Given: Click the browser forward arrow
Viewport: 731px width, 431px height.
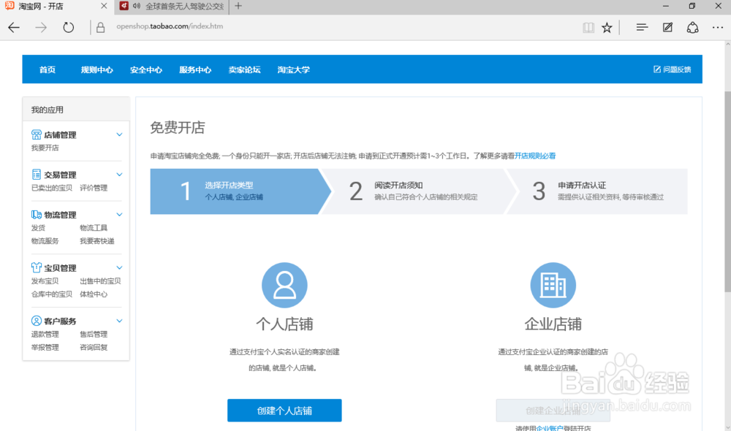Looking at the screenshot, I should [x=41, y=28].
